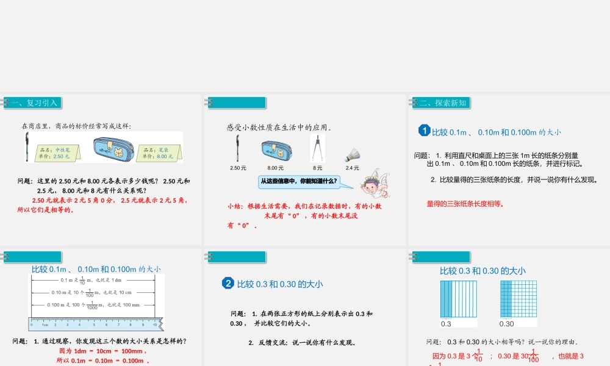This screenshot has width=610, height=366.
Task: Select the compass image labeled 8元
Action: pyautogui.click(x=318, y=149)
